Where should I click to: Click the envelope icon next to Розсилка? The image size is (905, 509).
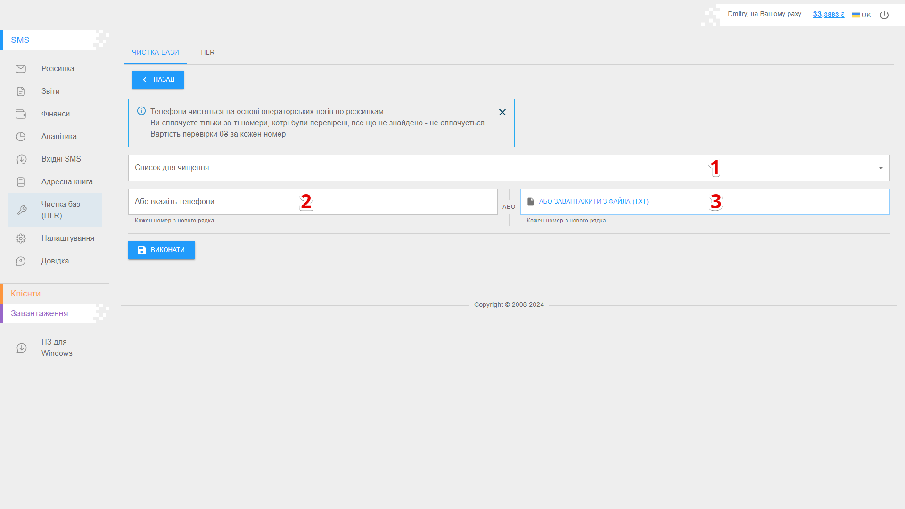[21, 69]
